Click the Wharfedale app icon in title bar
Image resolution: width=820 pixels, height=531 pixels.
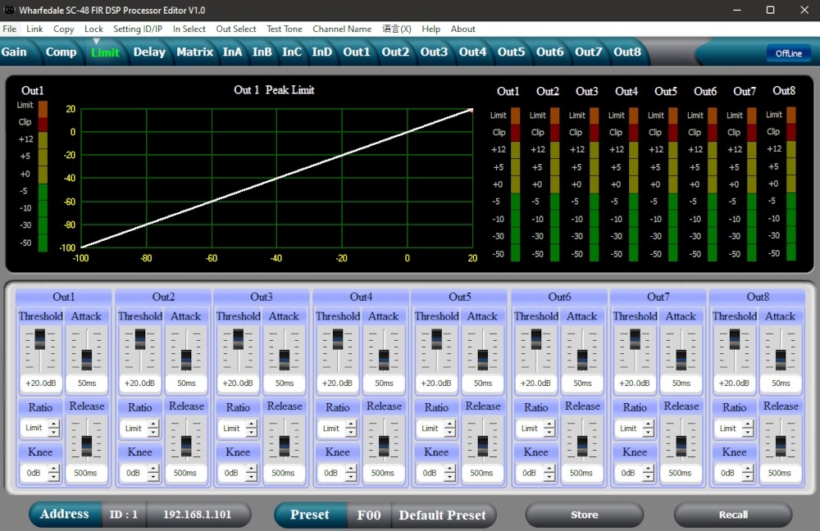(9, 10)
